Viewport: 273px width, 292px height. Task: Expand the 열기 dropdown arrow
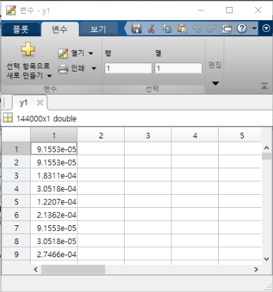coord(91,54)
